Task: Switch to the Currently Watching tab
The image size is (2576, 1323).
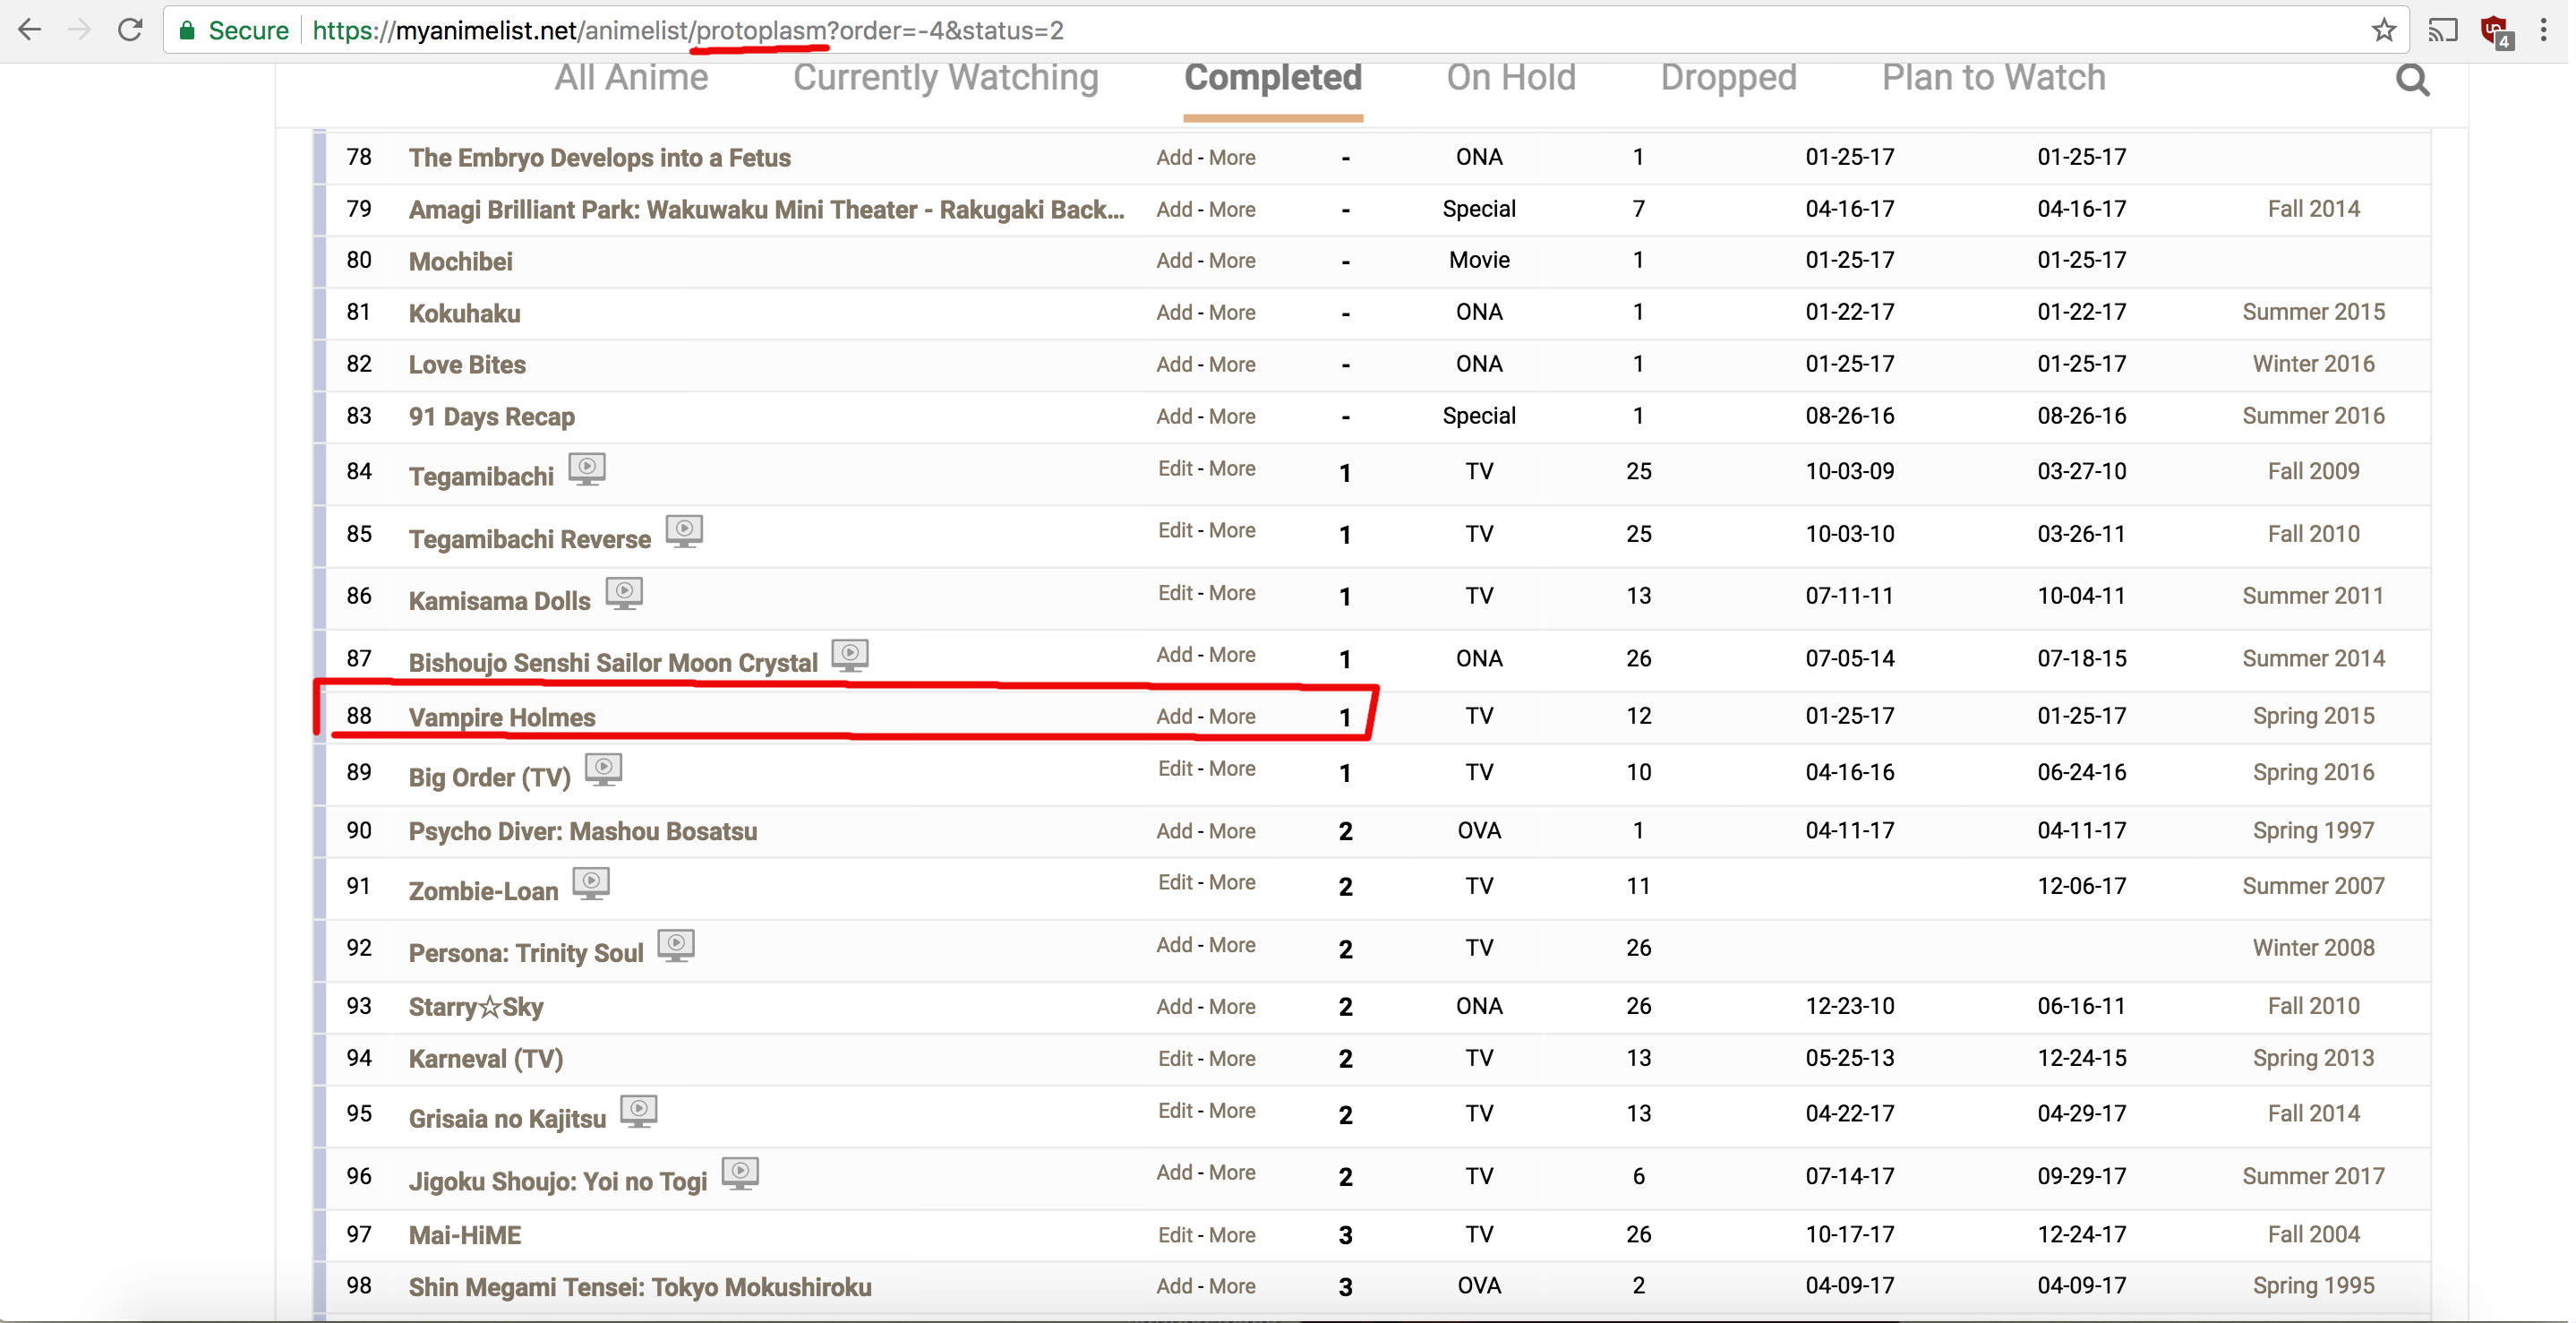Action: [x=945, y=78]
